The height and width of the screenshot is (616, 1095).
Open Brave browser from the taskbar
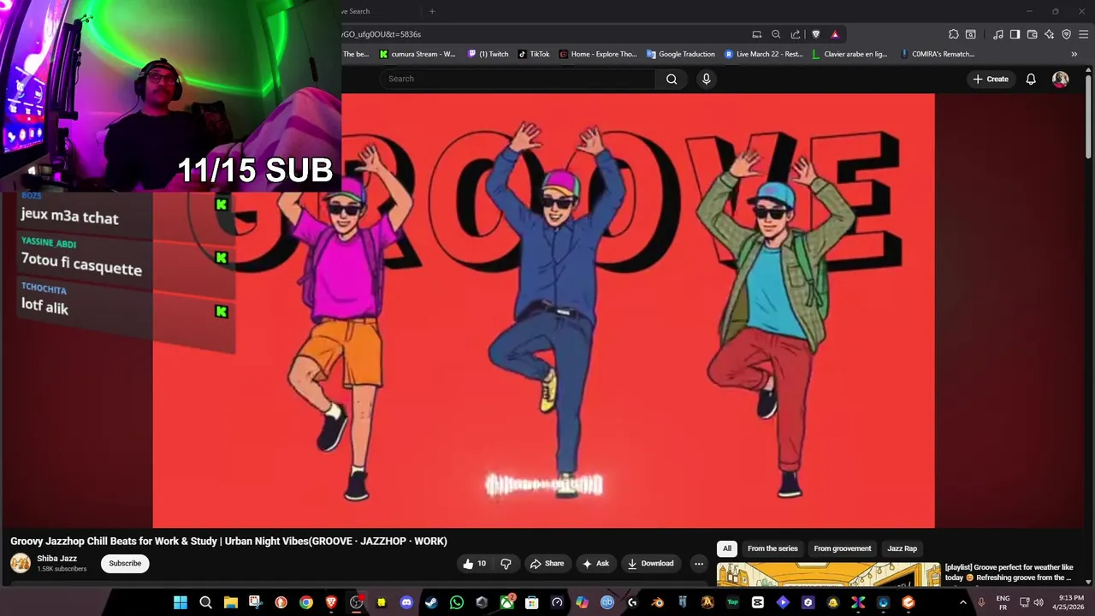[x=331, y=602]
